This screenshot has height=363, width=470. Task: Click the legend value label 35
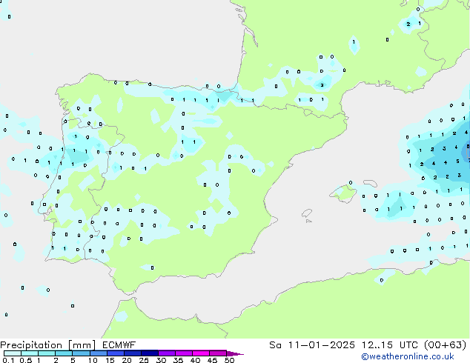178,361
